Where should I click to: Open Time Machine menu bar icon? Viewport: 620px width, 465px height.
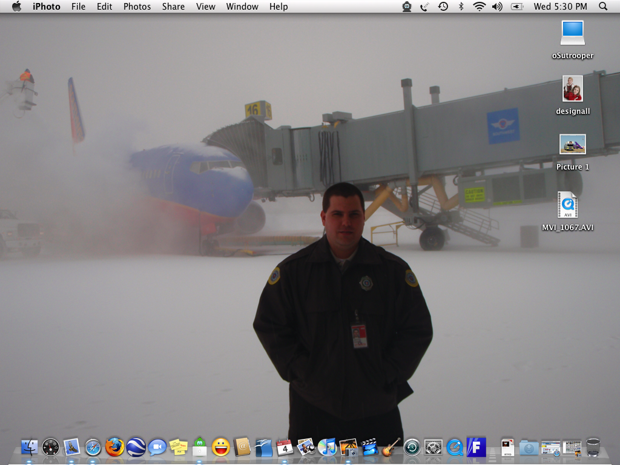443,6
